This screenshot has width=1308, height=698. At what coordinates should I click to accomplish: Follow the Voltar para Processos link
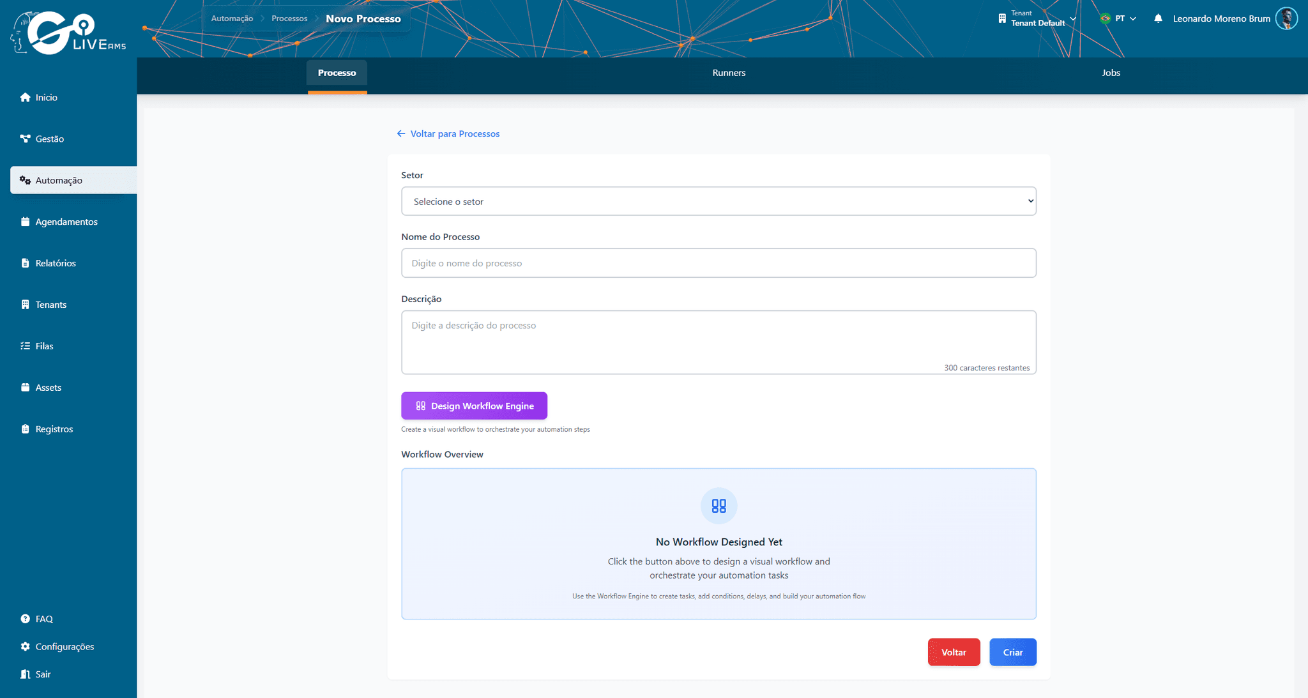pyautogui.click(x=448, y=133)
